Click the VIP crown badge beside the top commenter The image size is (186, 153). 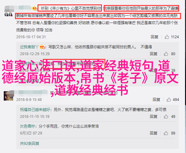[35, 8]
